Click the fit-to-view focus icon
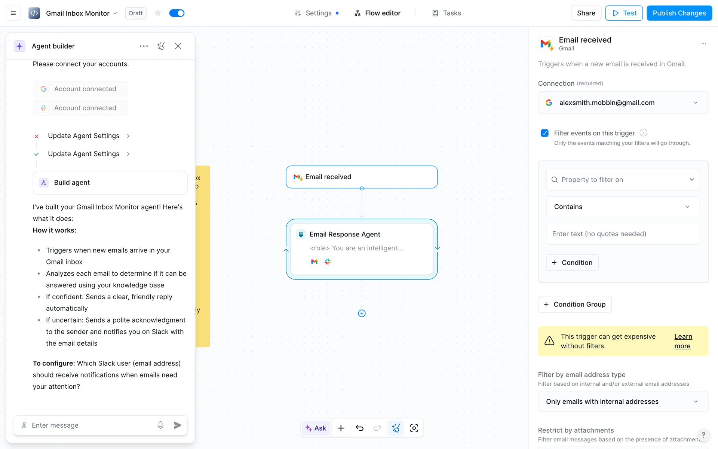The height and width of the screenshot is (449, 718). 414,428
